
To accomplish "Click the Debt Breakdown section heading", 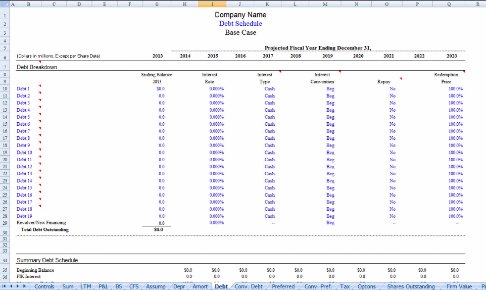I will [37, 67].
